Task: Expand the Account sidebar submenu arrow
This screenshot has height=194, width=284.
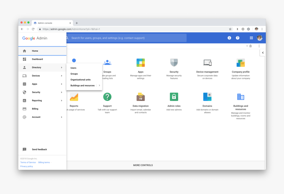Action: point(61,117)
